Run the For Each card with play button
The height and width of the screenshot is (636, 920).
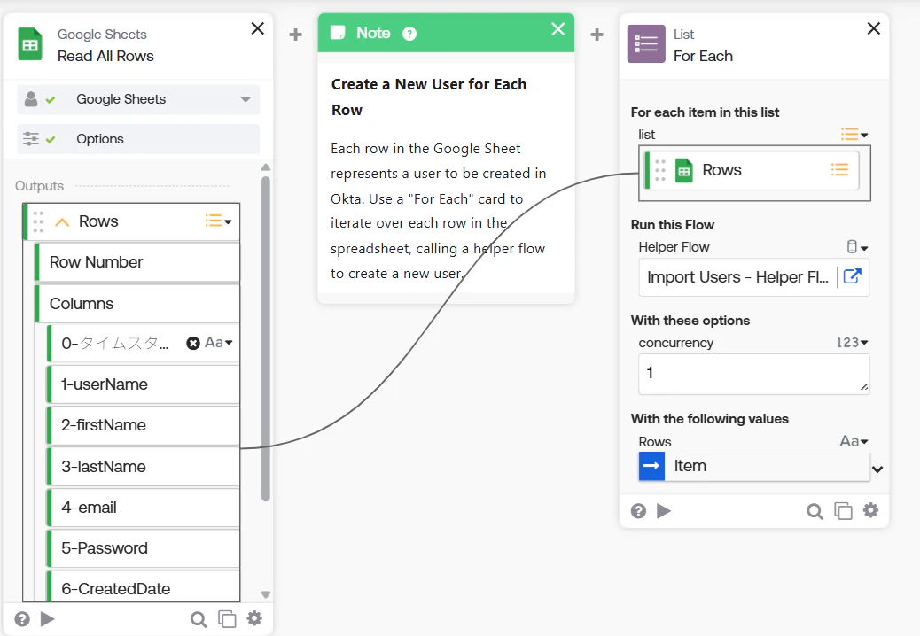point(664,511)
